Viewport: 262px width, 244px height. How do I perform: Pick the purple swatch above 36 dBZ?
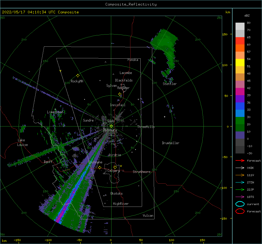240,99
